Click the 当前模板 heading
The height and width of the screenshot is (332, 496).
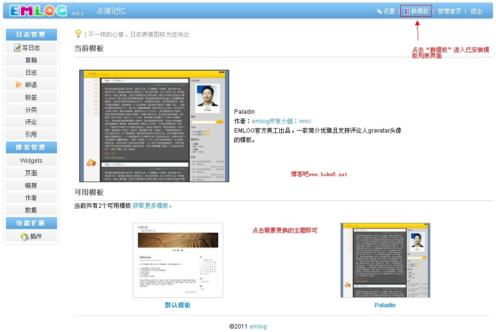89,48
